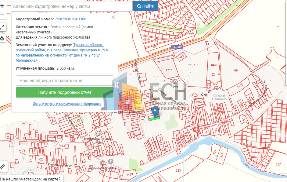Click the Старое Павшино place label
Image resolution: width=287 pixels, height=182 pixels.
[219, 97]
